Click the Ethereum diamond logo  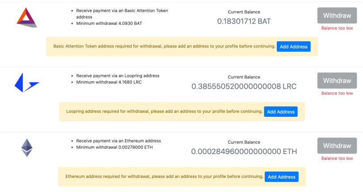click(x=27, y=148)
